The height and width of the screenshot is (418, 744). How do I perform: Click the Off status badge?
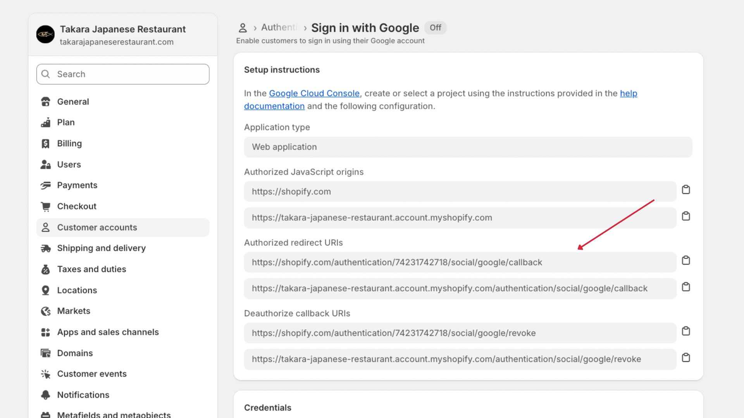[435, 28]
